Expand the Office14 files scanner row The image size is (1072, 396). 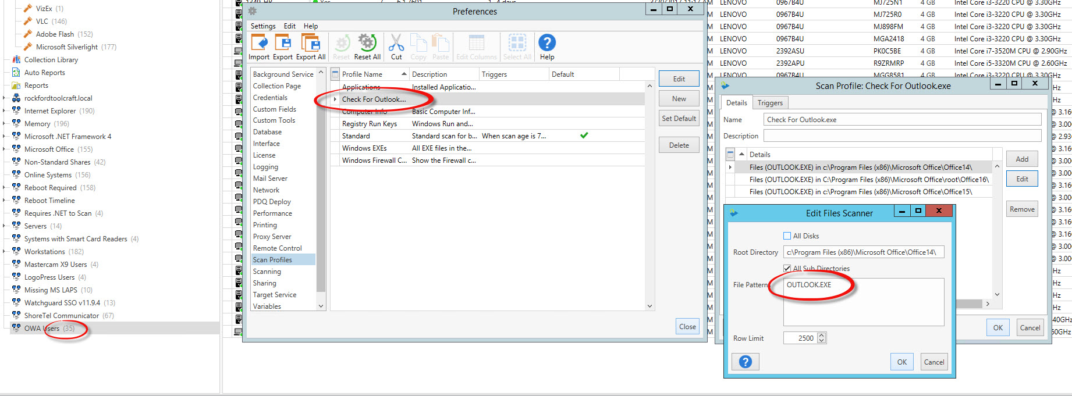pyautogui.click(x=730, y=167)
